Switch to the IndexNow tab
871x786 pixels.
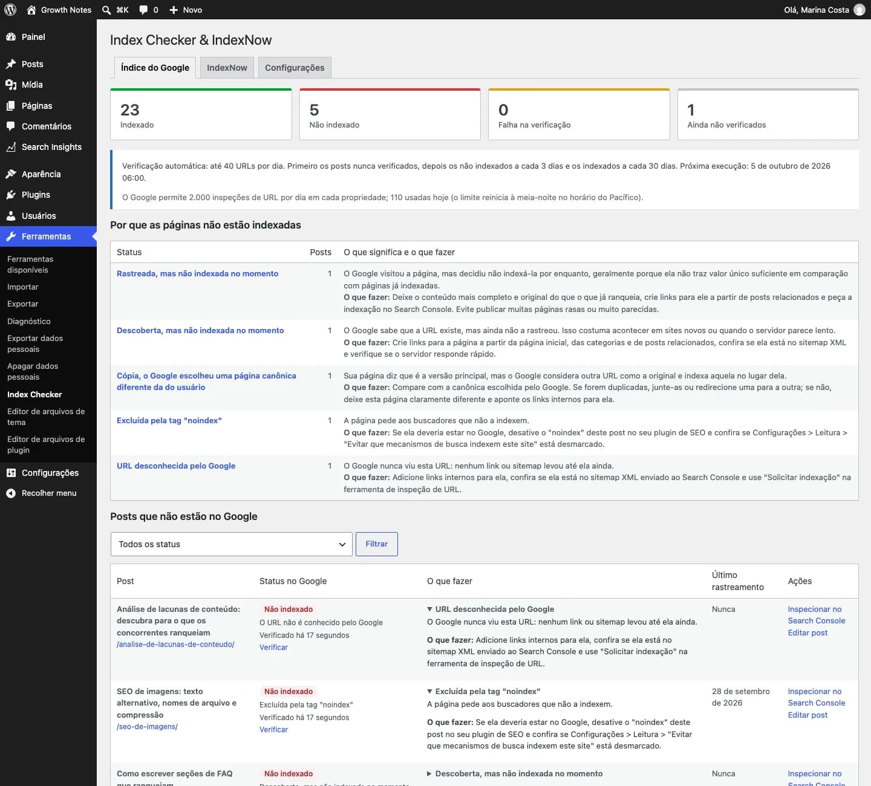click(x=227, y=68)
